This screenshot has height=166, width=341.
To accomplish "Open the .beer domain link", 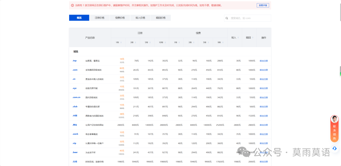I will tap(75, 152).
